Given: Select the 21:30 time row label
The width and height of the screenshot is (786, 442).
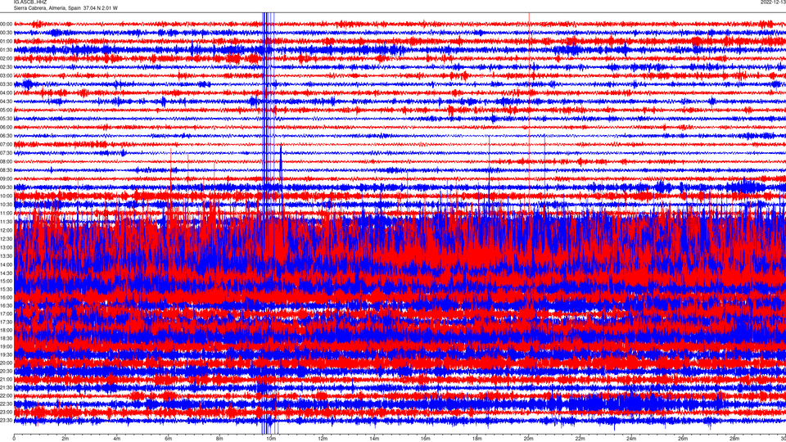Looking at the screenshot, I should pyautogui.click(x=7, y=387).
